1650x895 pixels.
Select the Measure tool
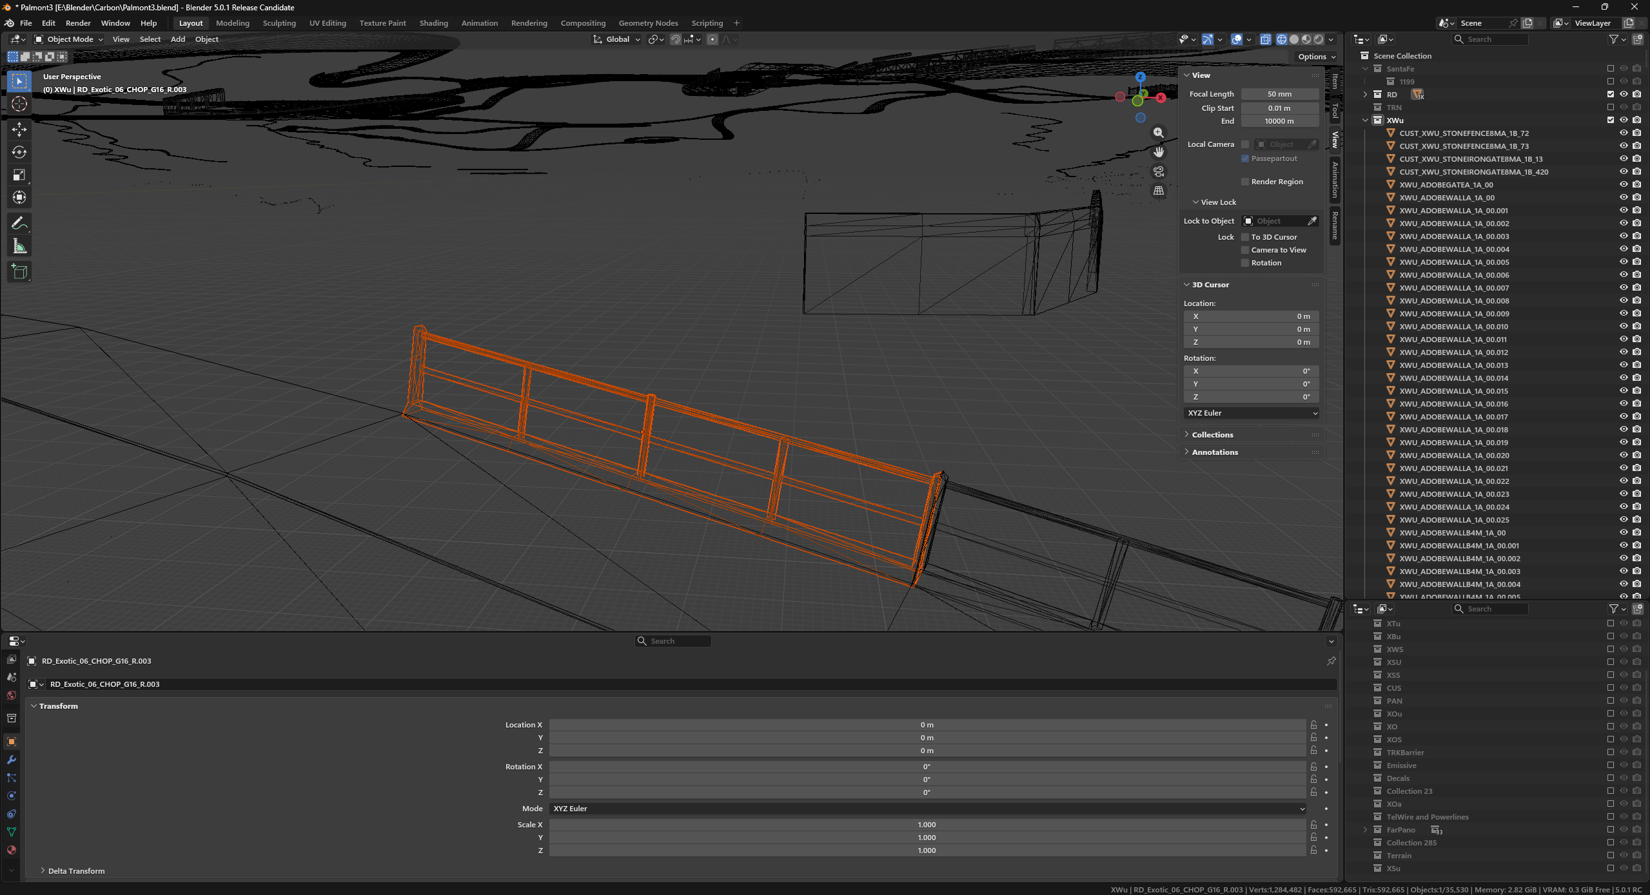(x=19, y=246)
